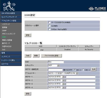
Task: Click the PLANEX Communications logo
Action: coord(97,9)
